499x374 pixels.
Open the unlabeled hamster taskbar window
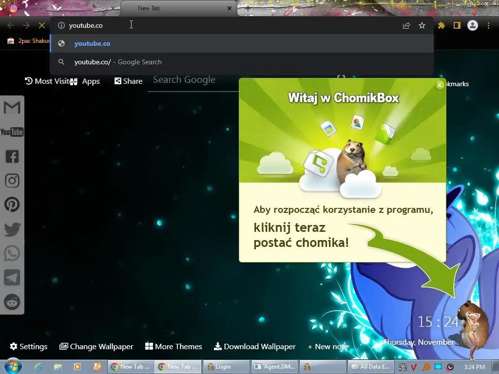(x=323, y=367)
